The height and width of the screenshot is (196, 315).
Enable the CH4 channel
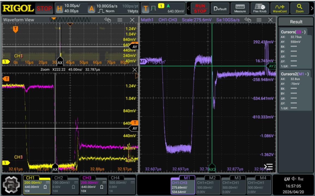click(x=122, y=185)
